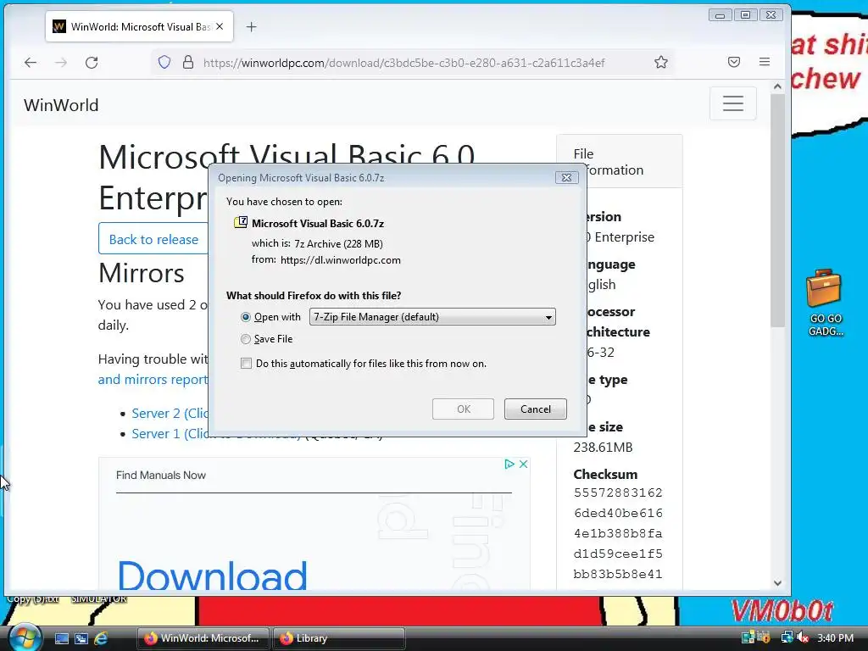868x651 pixels.
Task: Expand the 7-Zip File Manager dropdown
Action: 431,317
